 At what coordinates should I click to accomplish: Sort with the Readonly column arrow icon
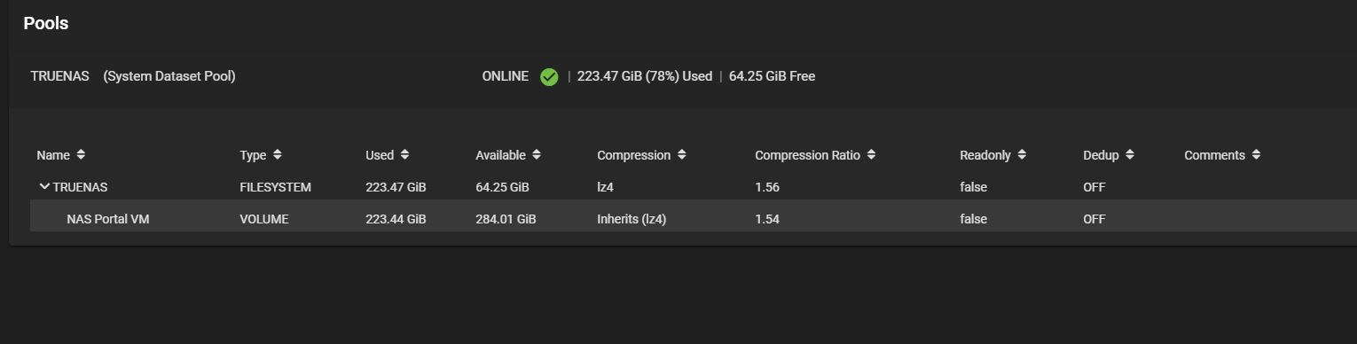point(1022,155)
